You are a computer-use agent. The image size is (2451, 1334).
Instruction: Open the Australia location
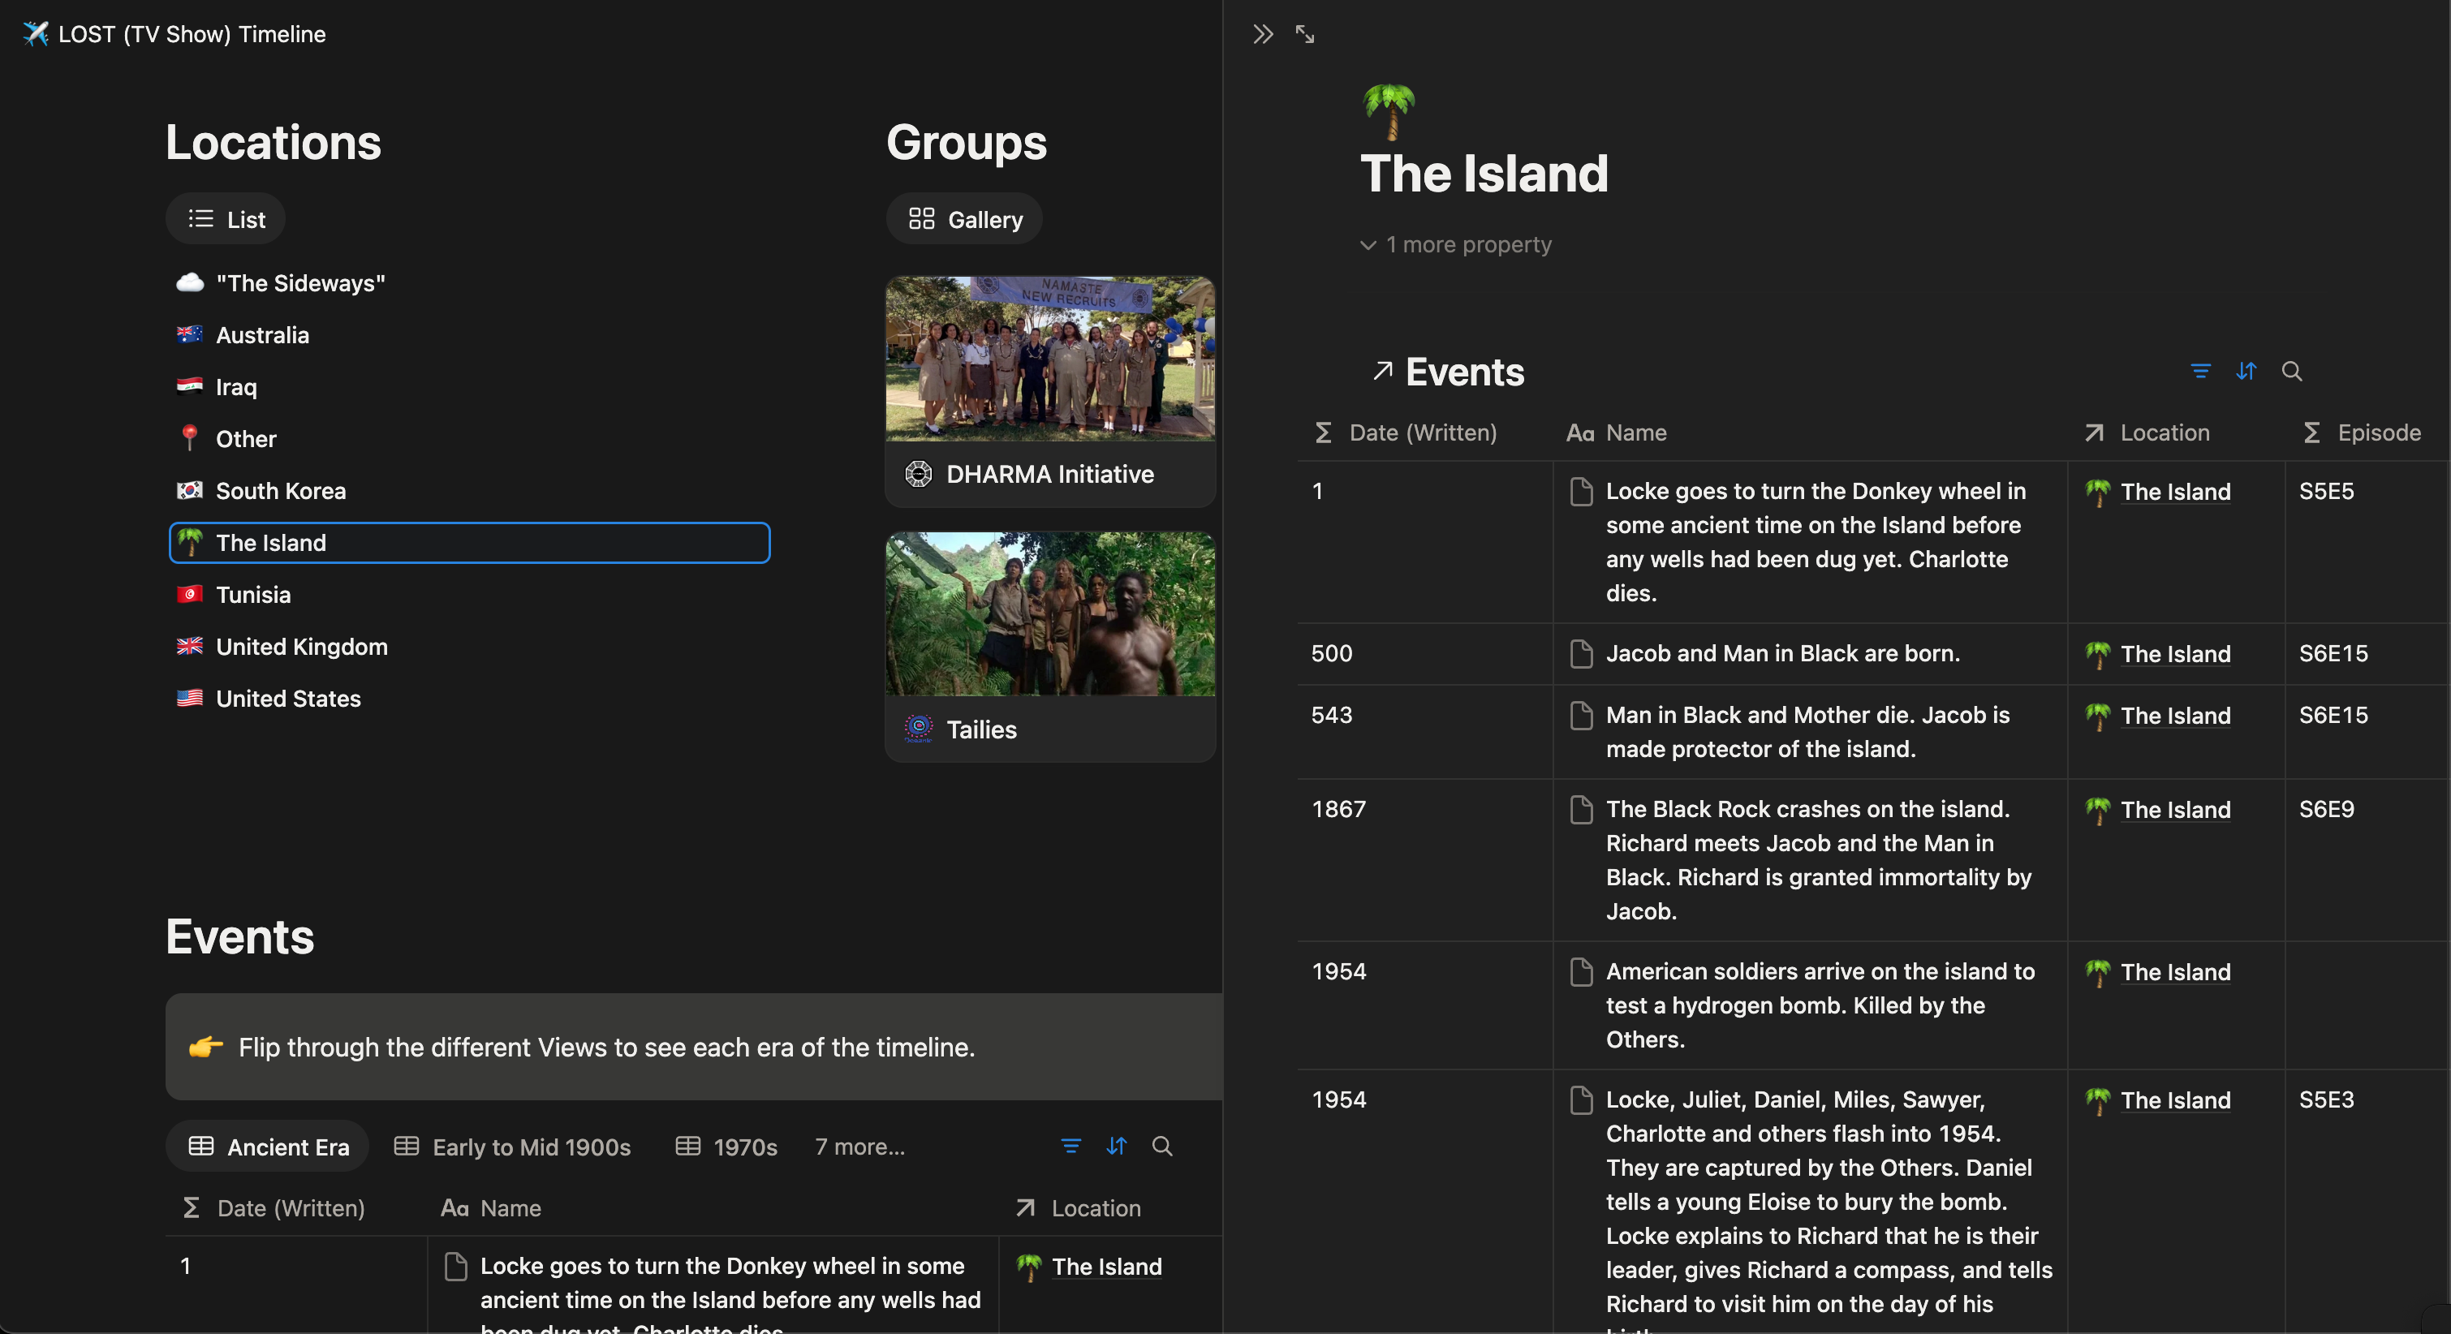[x=469, y=335]
